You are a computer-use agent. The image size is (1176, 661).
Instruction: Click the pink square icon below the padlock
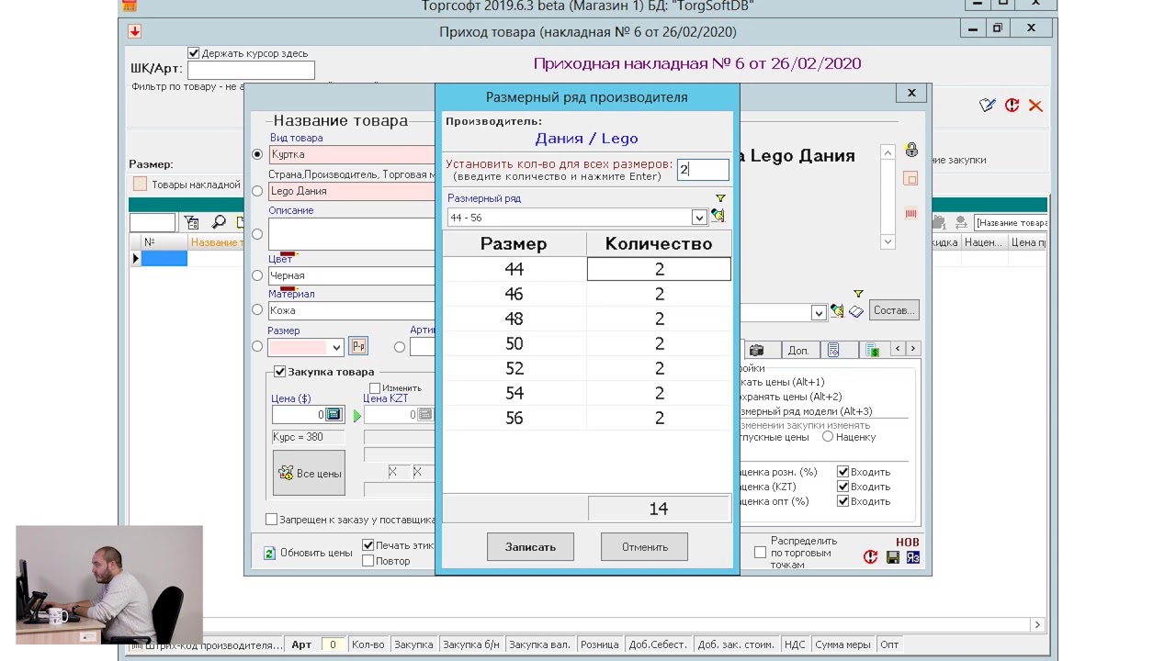pyautogui.click(x=911, y=179)
